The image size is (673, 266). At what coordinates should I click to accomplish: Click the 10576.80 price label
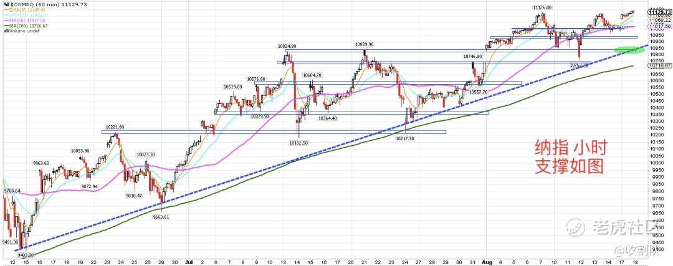(256, 79)
